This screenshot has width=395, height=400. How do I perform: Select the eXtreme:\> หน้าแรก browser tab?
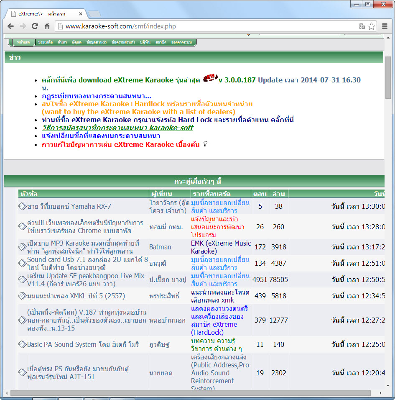[46, 14]
